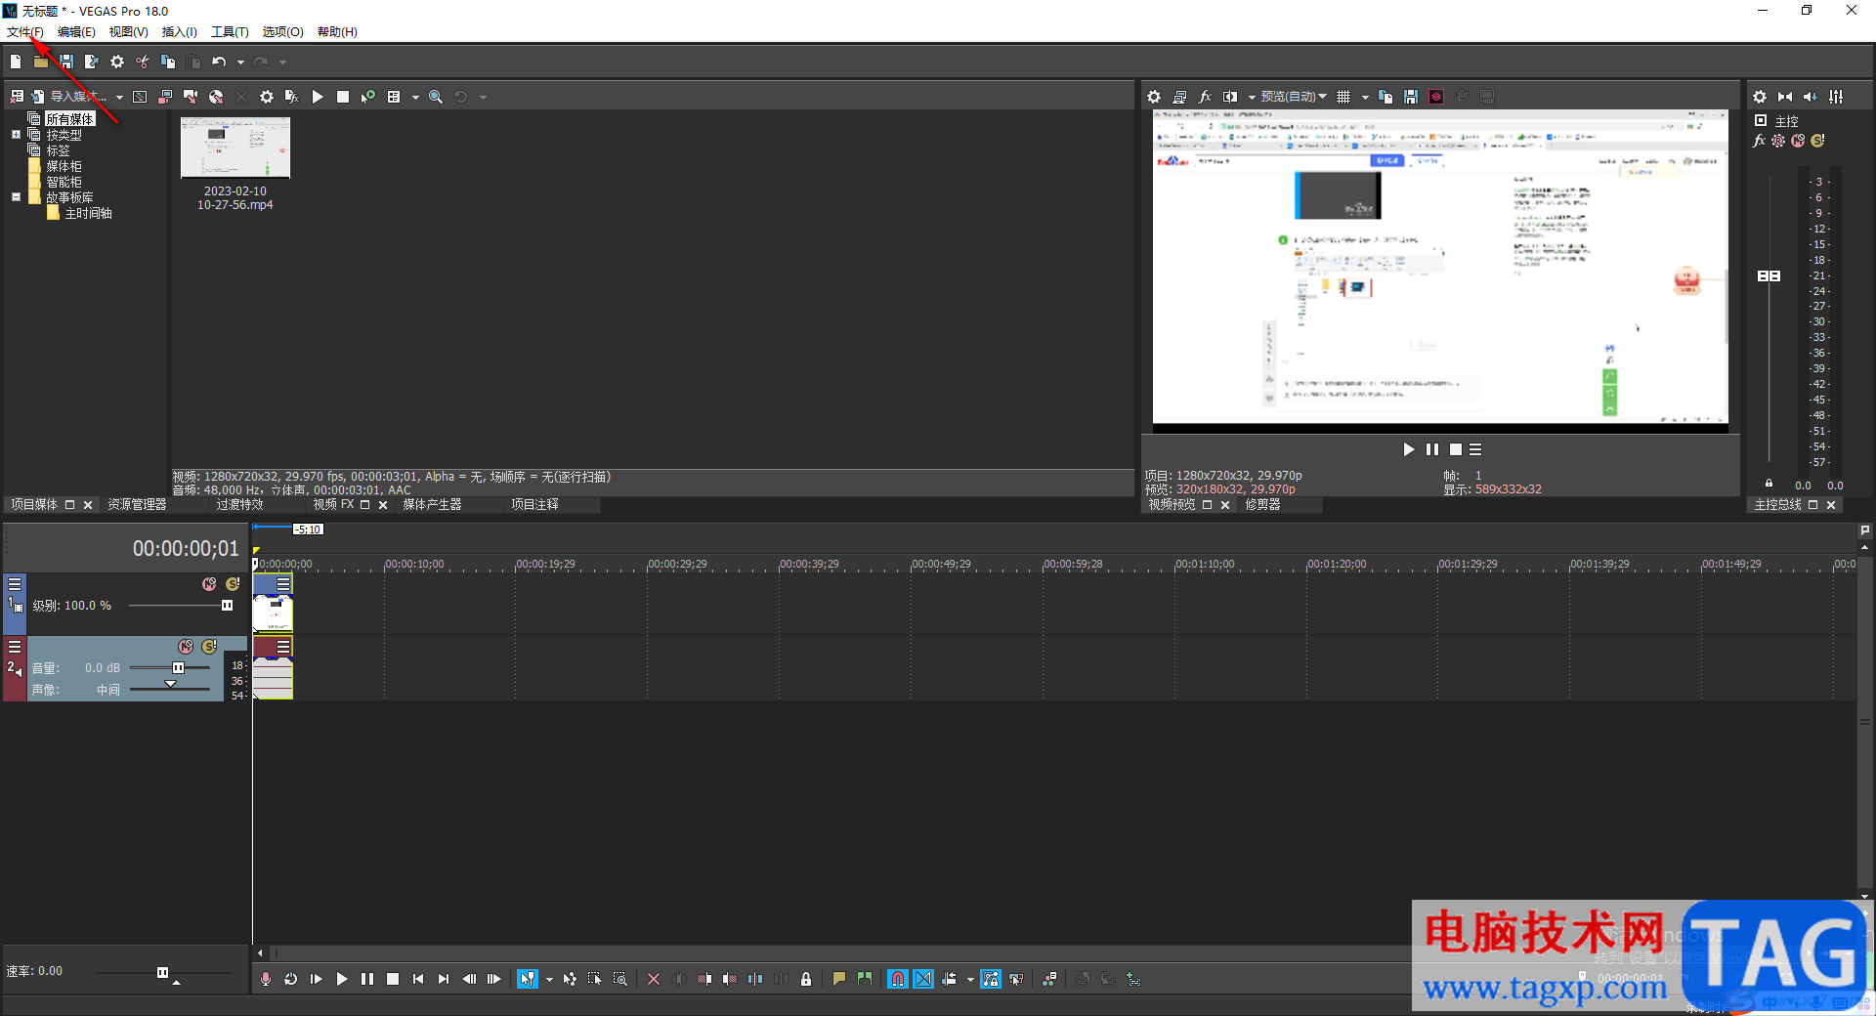This screenshot has height=1016, width=1876.
Task: Open Master FX in the master bus
Action: pyautogui.click(x=1760, y=141)
